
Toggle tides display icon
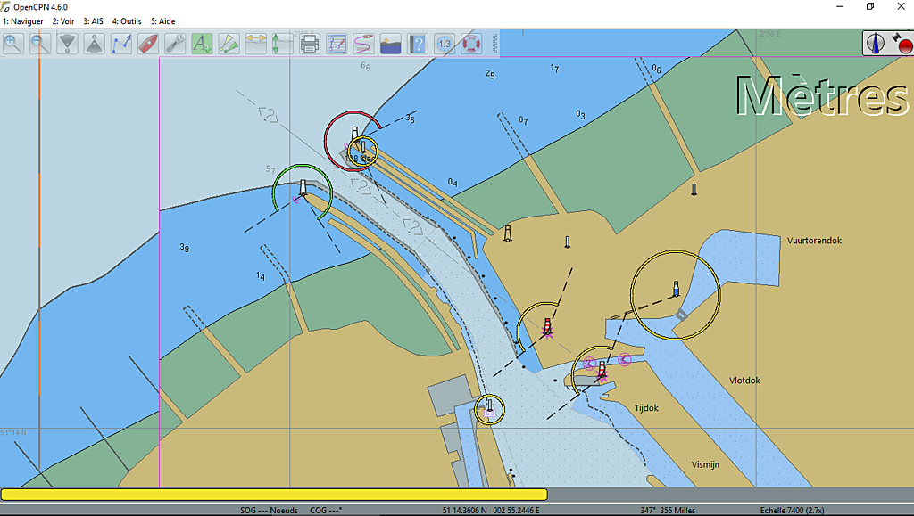coord(282,44)
